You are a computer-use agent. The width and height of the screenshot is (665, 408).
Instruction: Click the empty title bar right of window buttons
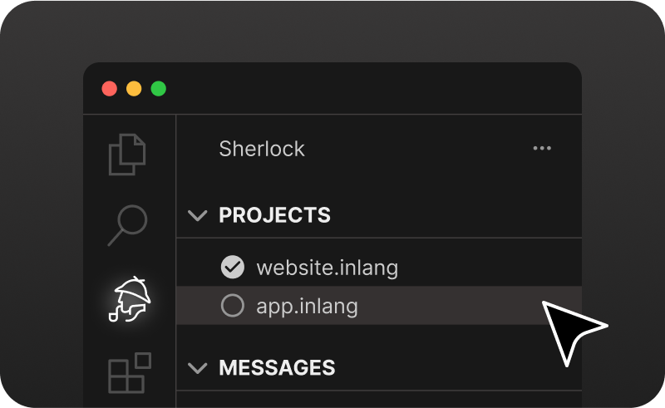pos(374,88)
